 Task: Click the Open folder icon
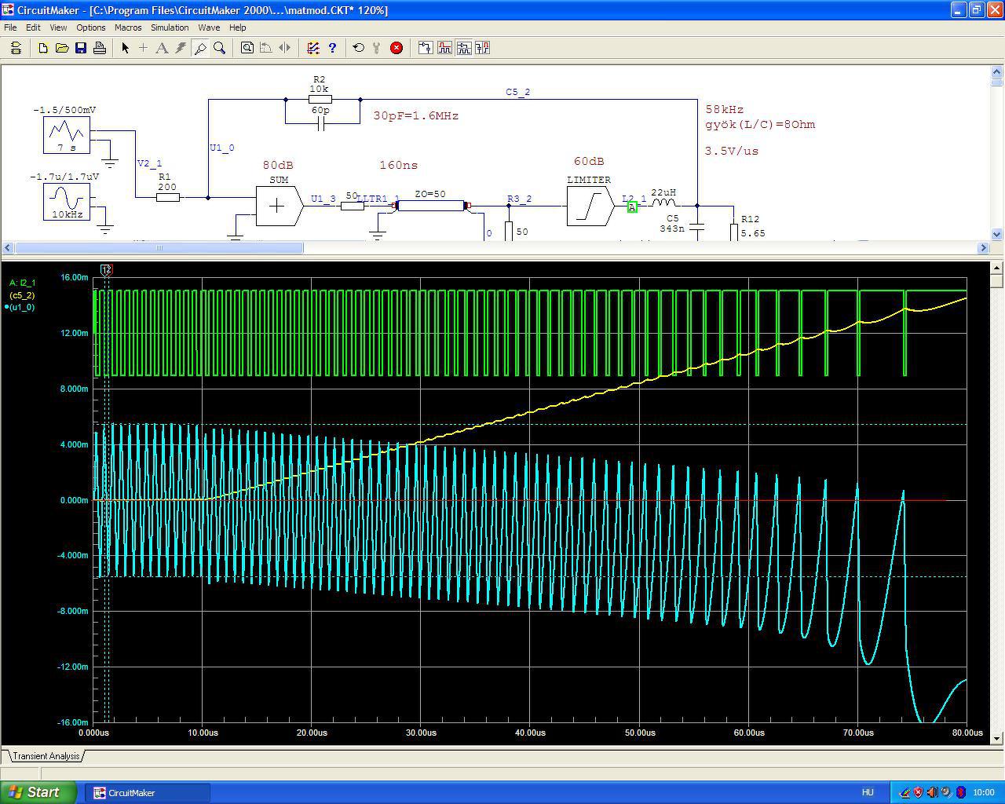tap(62, 48)
